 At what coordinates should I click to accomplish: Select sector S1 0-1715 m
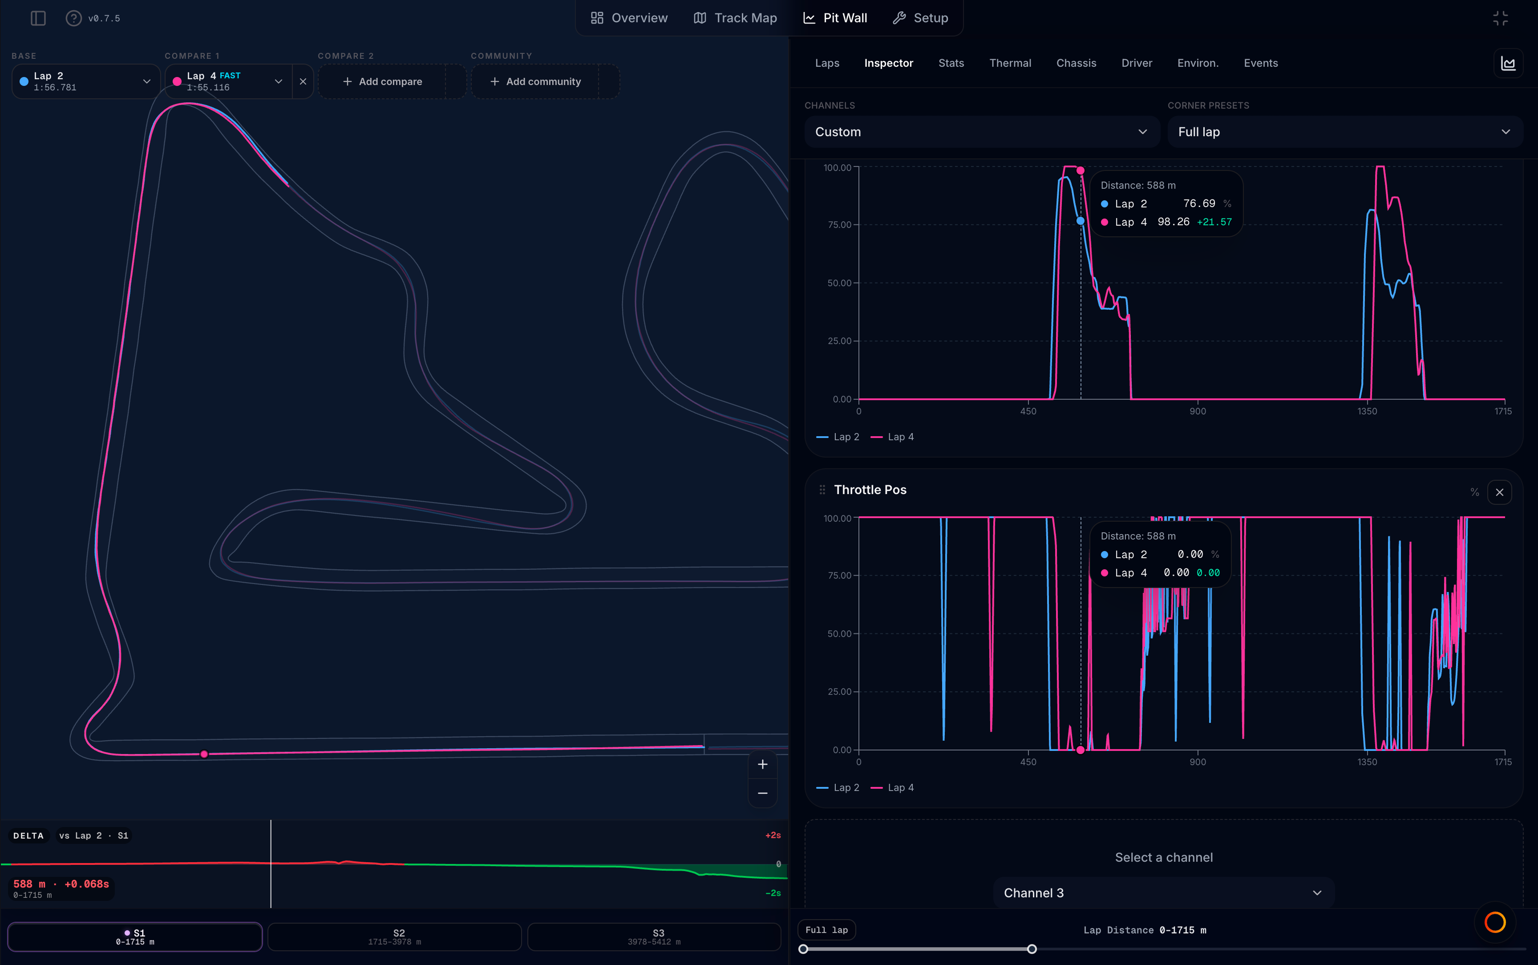tap(134, 936)
